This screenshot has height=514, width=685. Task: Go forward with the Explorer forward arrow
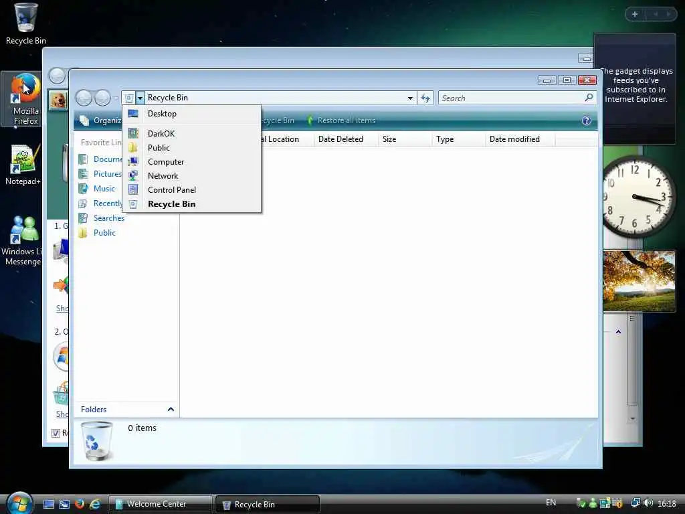coord(102,98)
